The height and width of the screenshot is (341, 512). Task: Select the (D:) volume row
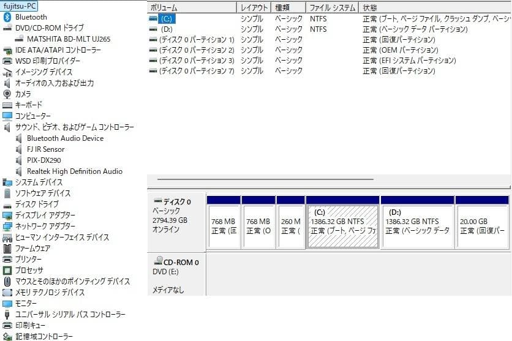329,29
